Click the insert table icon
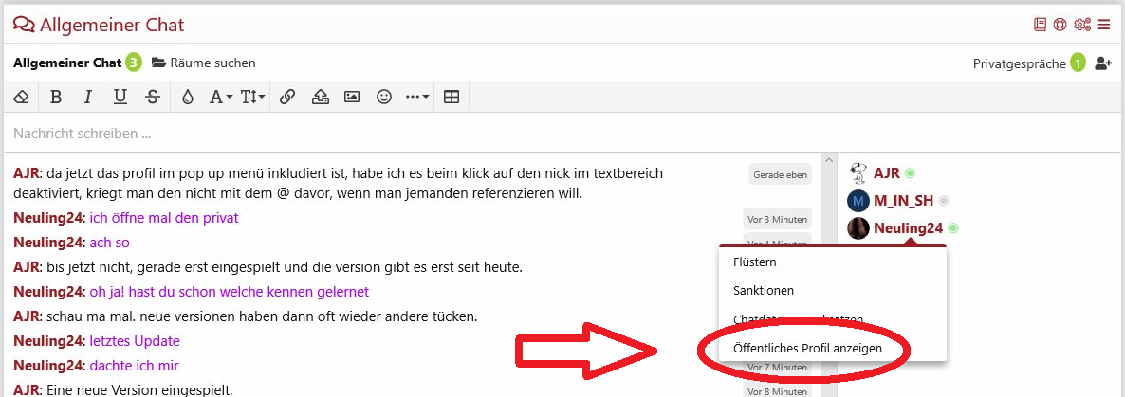Viewport: 1125px width, 397px height. 452,97
